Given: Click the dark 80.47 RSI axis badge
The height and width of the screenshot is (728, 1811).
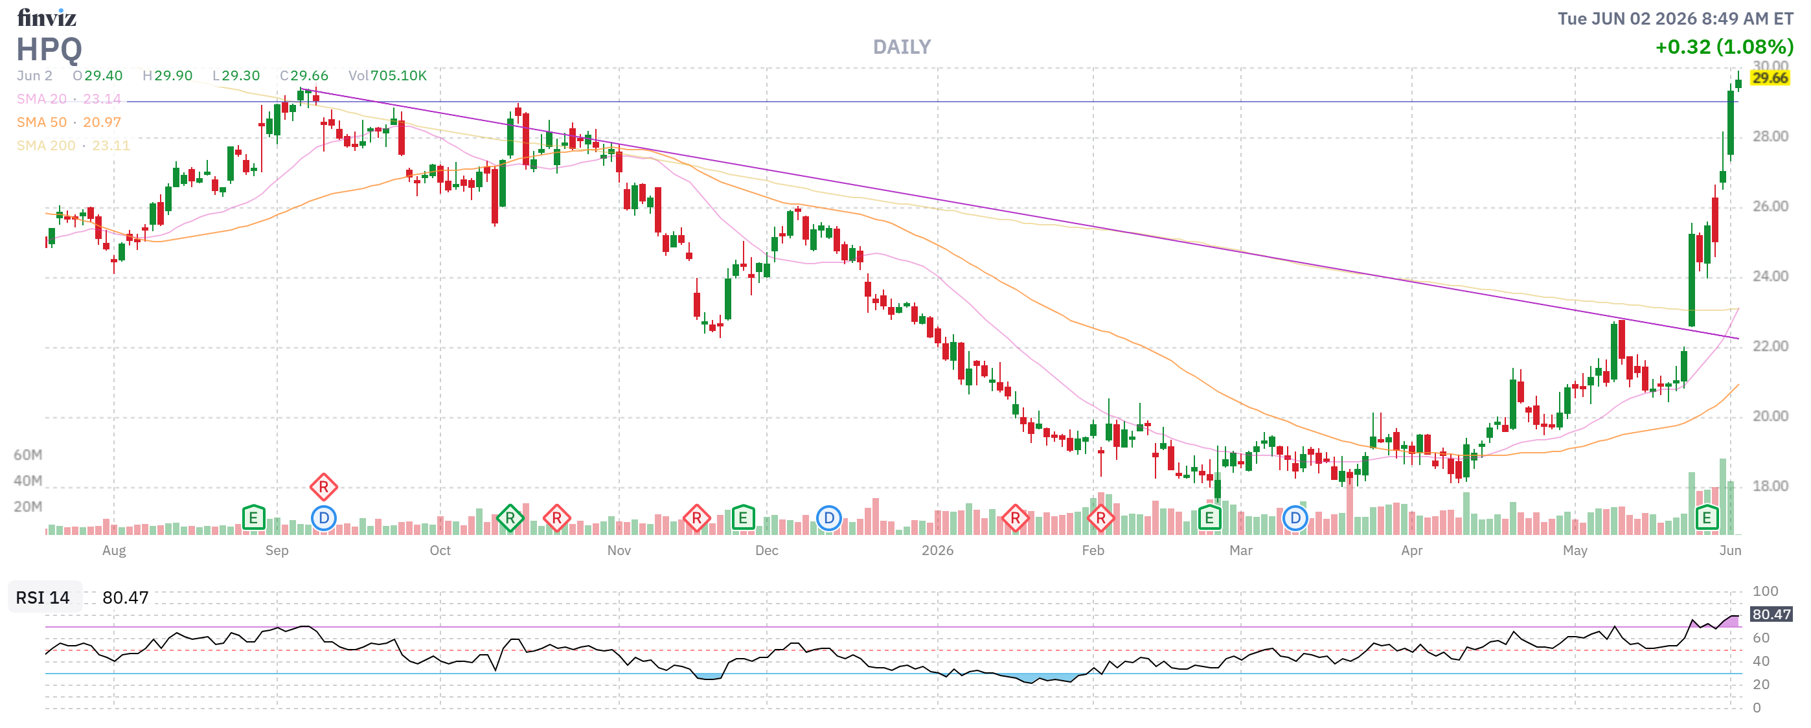Looking at the screenshot, I should pyautogui.click(x=1771, y=614).
